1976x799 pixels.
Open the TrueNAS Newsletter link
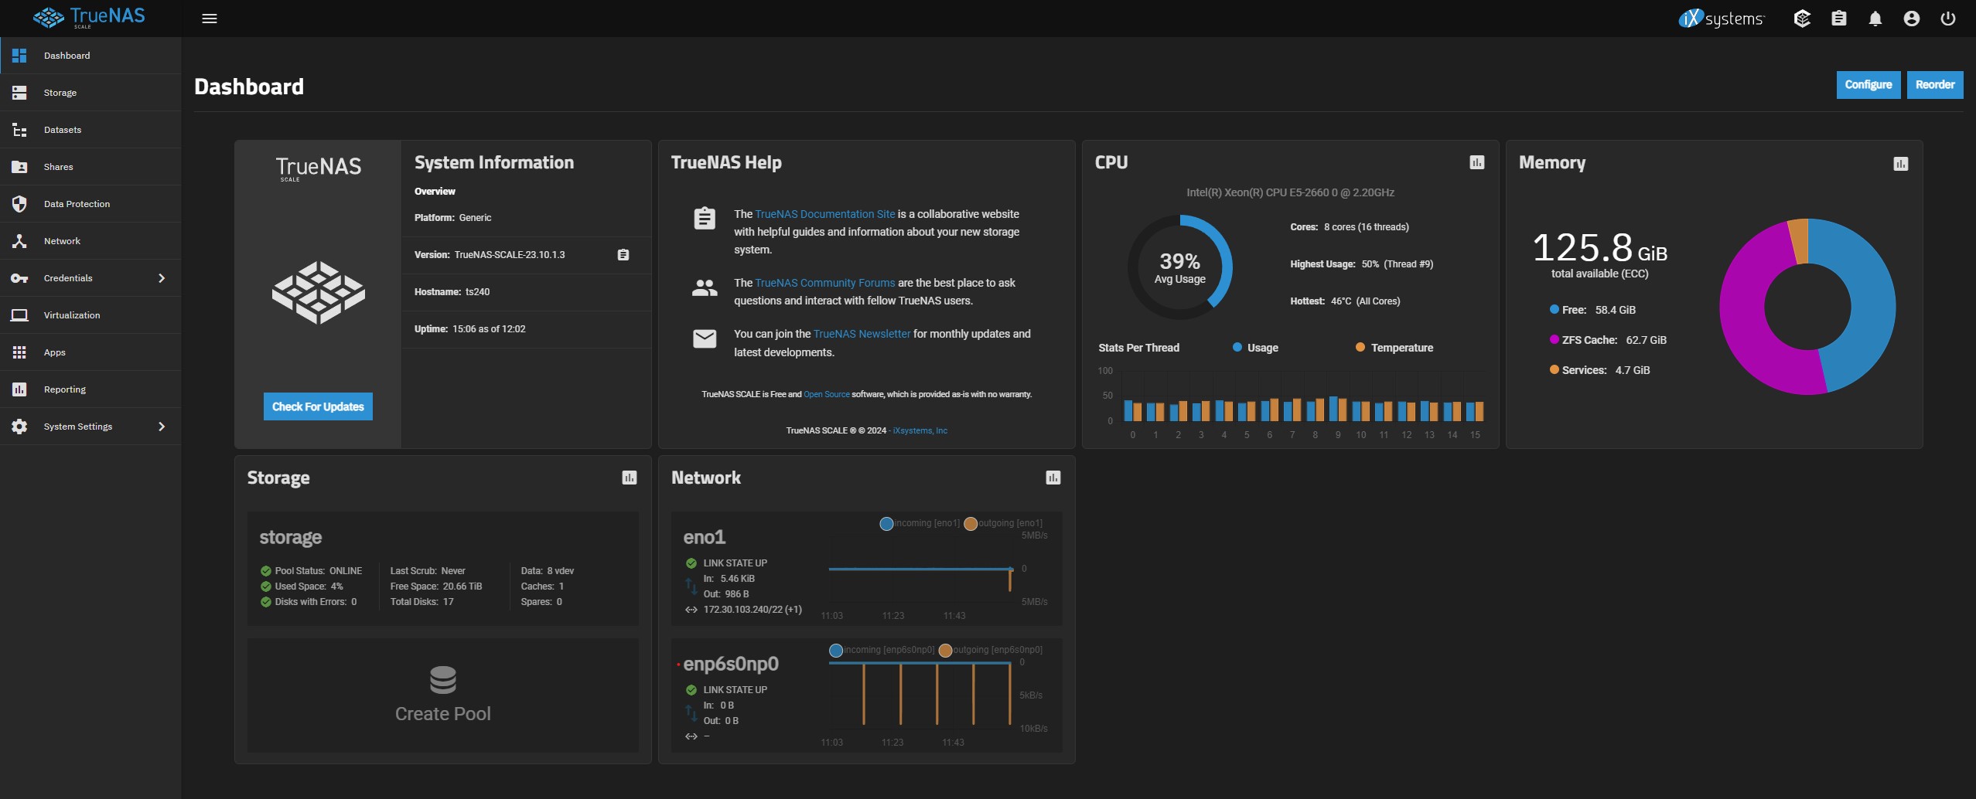coord(862,334)
